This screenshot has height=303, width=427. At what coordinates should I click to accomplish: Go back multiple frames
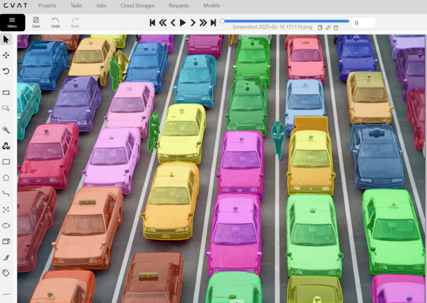pyautogui.click(x=163, y=23)
